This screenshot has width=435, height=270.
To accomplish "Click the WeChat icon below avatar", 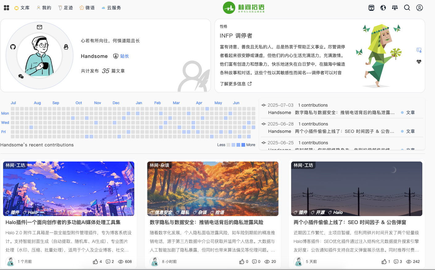I will point(21,76).
